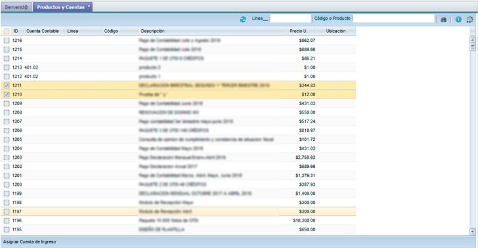Click the scrollbar up arrow
This screenshot has height=248, width=478.
tap(473, 30)
